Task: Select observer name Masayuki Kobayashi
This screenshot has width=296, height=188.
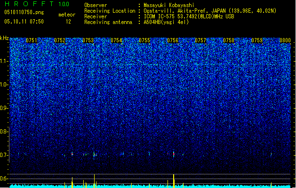Action: 169,5
